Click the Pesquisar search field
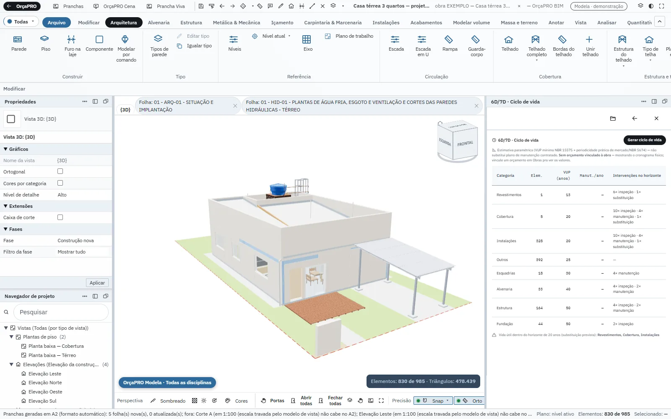Viewport: 671px width, 419px height. [61, 312]
